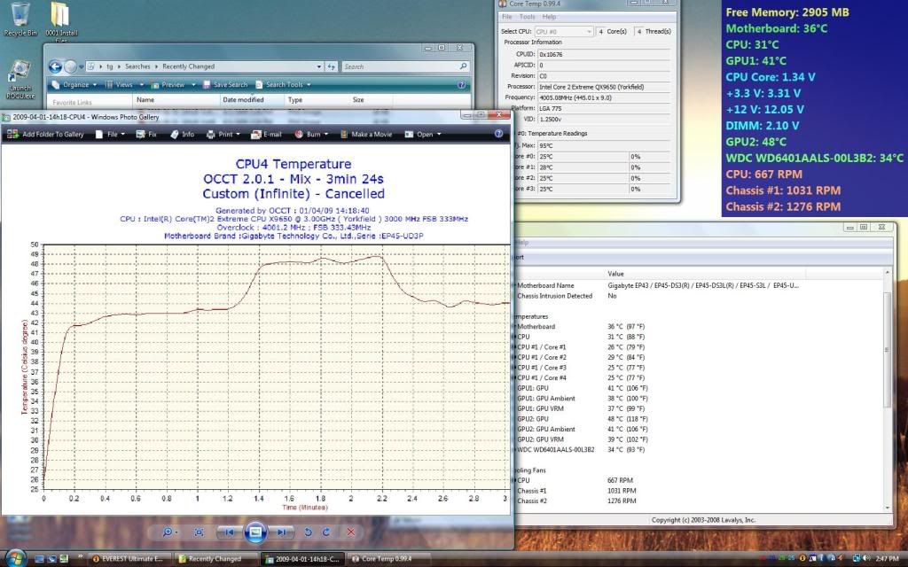This screenshot has height=567, width=908.
Task: Click the Explorer Back arrow button
Action: [55, 67]
